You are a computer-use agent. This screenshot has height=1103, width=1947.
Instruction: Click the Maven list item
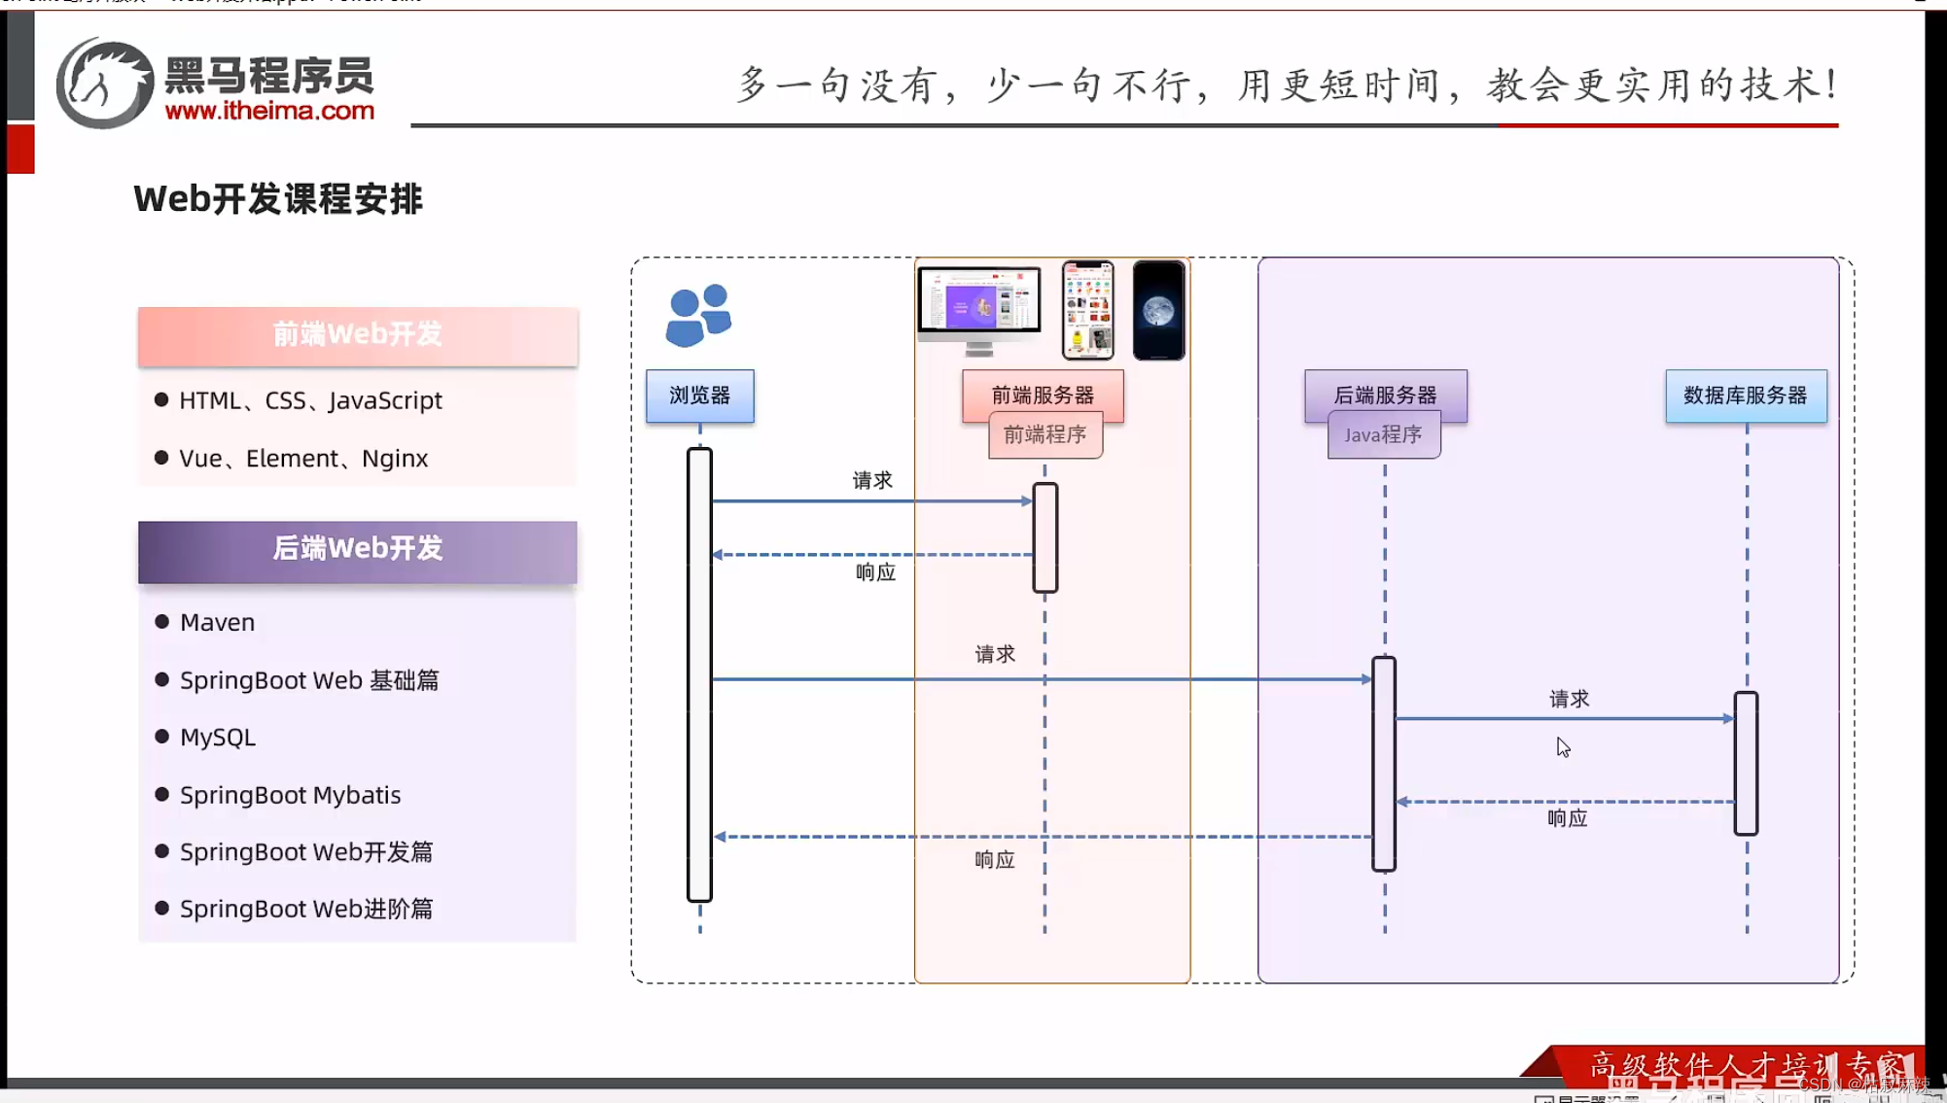point(217,622)
